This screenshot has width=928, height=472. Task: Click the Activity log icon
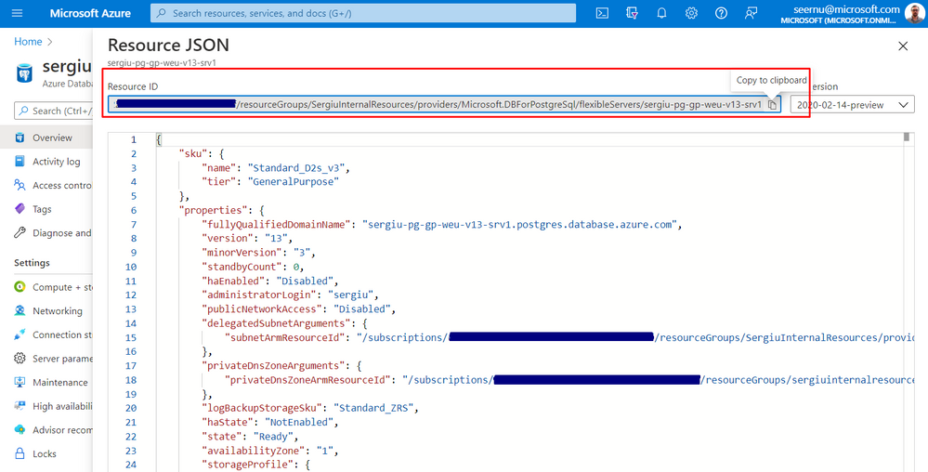20,161
